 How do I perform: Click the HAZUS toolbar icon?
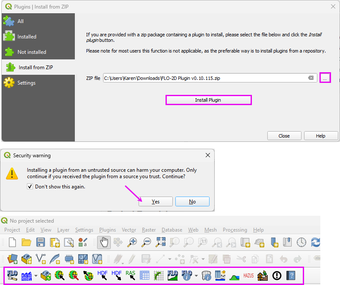(248, 276)
